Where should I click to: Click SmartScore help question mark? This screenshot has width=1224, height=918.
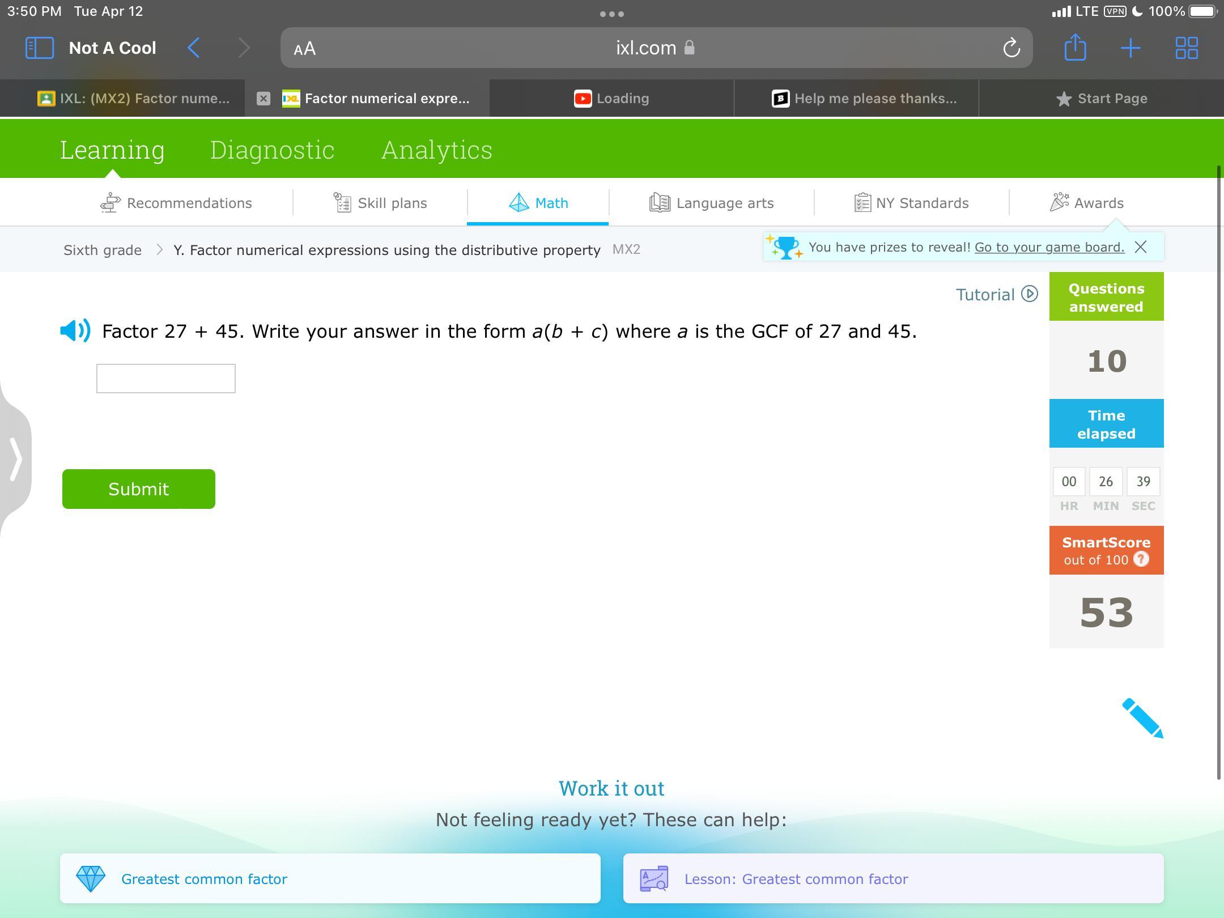[x=1141, y=560]
